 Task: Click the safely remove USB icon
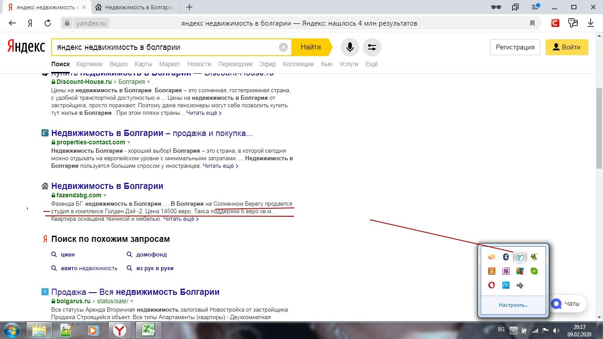[x=520, y=285]
